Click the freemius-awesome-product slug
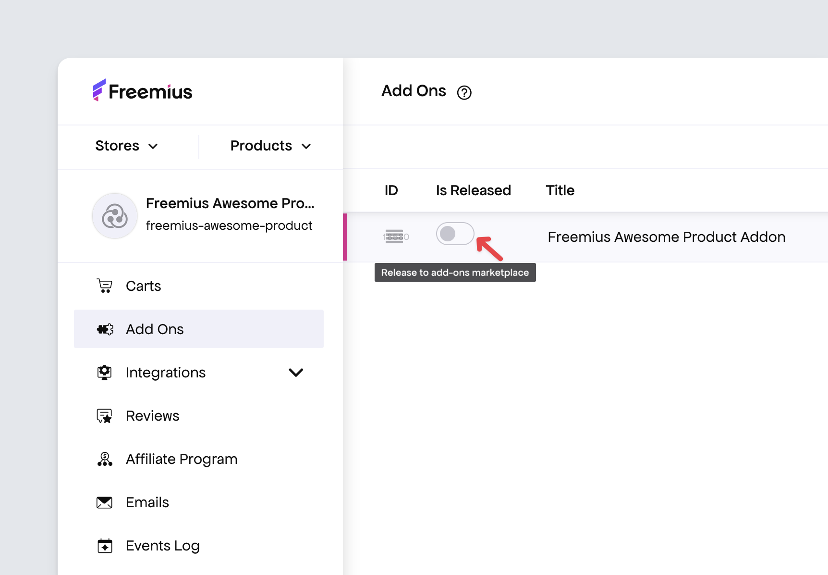Viewport: 828px width, 575px height. 229,225
